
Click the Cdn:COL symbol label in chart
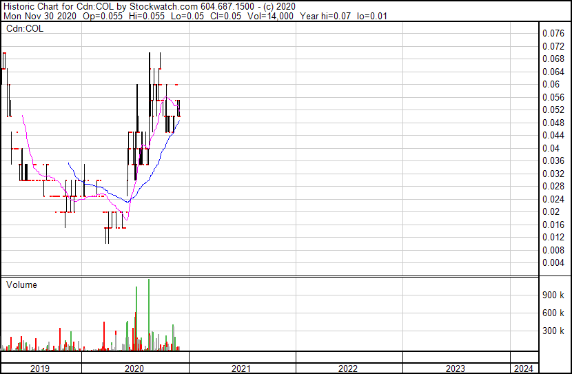click(x=24, y=28)
